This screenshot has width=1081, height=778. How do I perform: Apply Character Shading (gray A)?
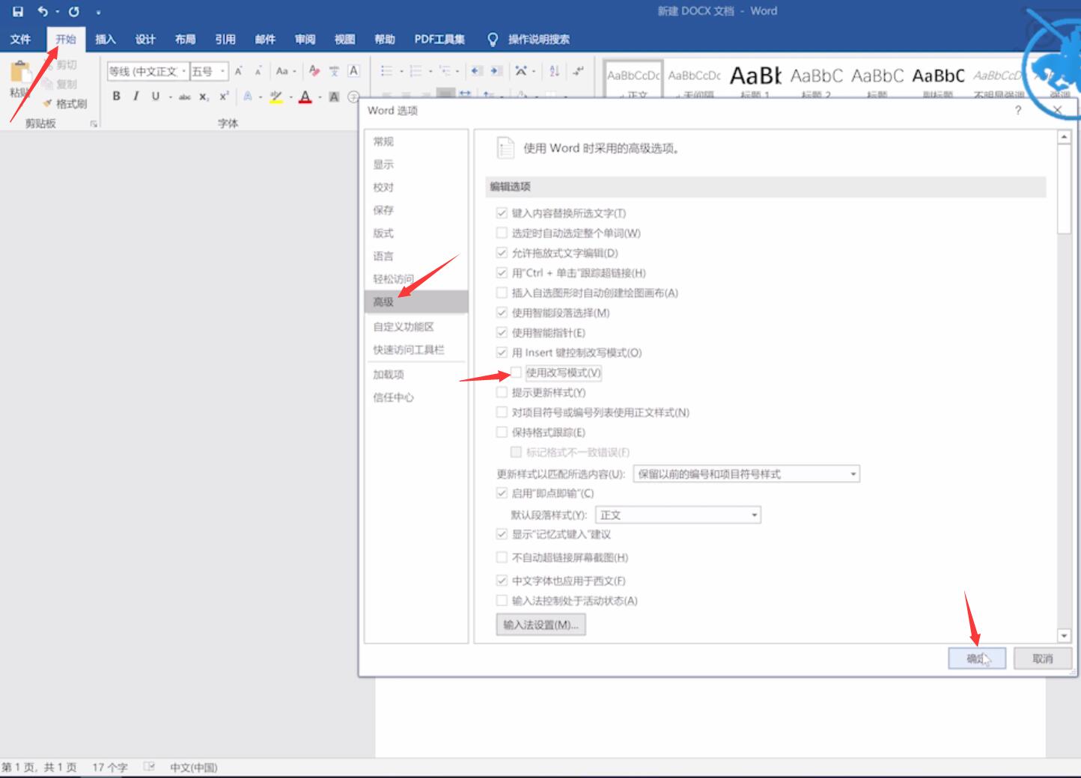(334, 97)
